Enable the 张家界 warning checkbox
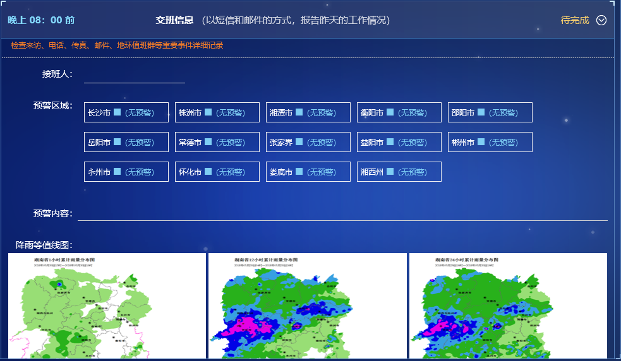 (x=299, y=142)
